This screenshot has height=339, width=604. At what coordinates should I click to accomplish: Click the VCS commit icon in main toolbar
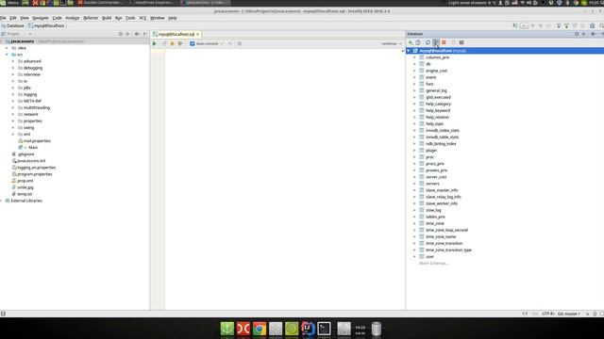point(566,25)
